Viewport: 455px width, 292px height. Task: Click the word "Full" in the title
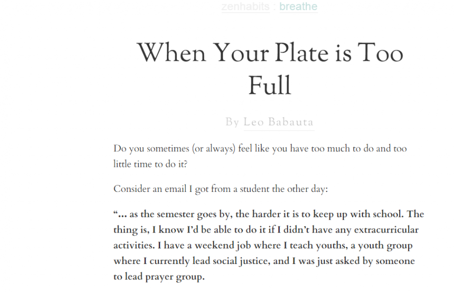[x=270, y=86]
